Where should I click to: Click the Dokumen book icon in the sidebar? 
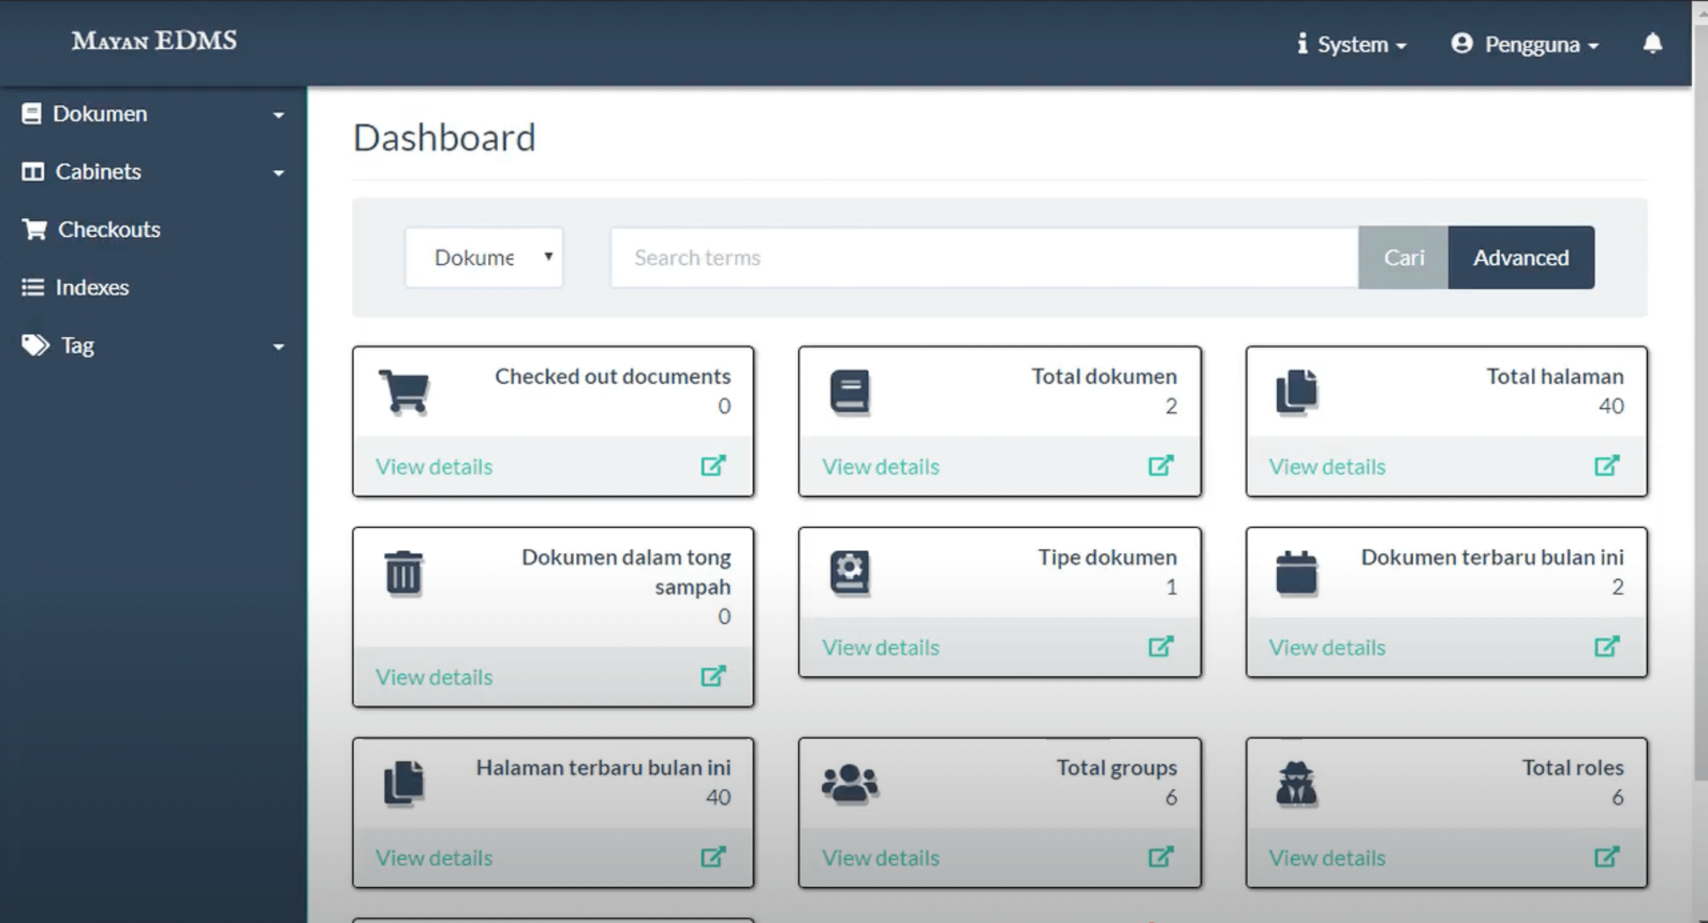[31, 113]
